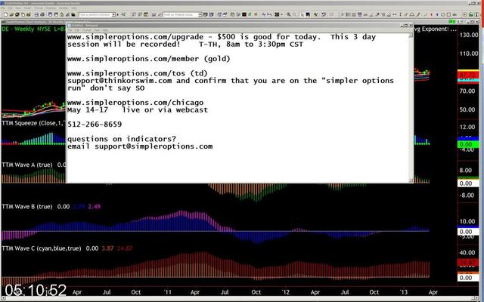Select the red down-arrow drawing tool
Viewport: 484px width, 302px height.
tap(431, 14)
